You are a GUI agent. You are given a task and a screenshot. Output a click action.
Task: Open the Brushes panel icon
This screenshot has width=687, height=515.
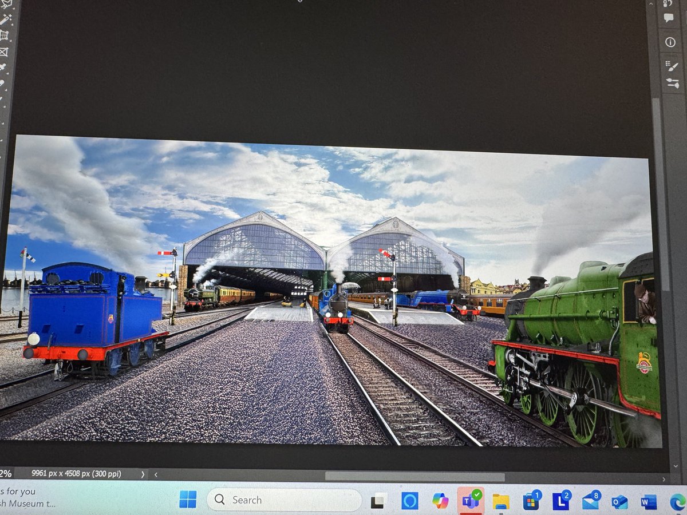[x=673, y=84]
